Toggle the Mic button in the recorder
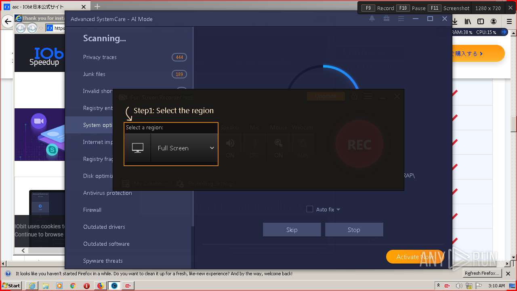 pos(254,148)
